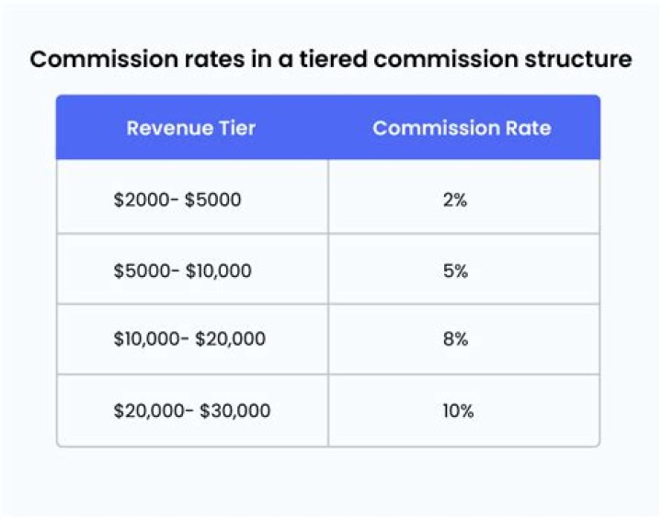
Task: Click the word "Rate" in the header row
Action: [529, 128]
